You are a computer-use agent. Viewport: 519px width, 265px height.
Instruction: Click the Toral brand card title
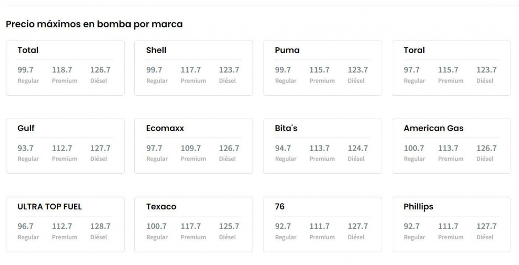pyautogui.click(x=414, y=50)
